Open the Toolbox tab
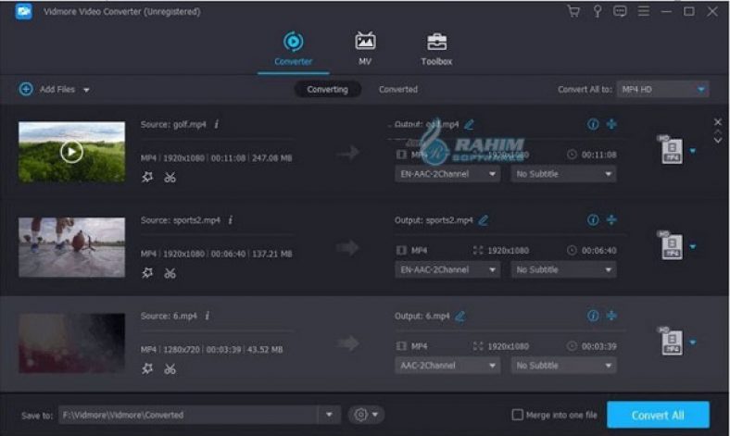Screen dimensions: 730x436 (436, 48)
